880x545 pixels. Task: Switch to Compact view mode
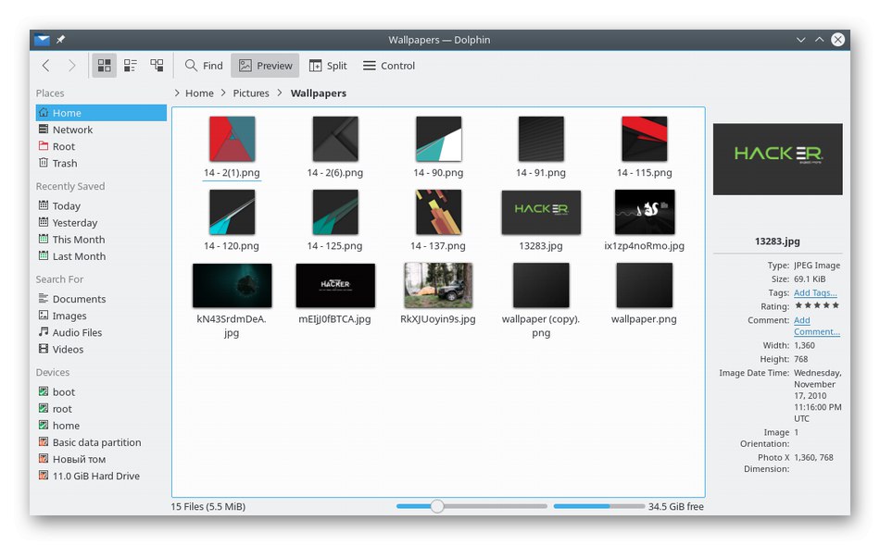131,66
